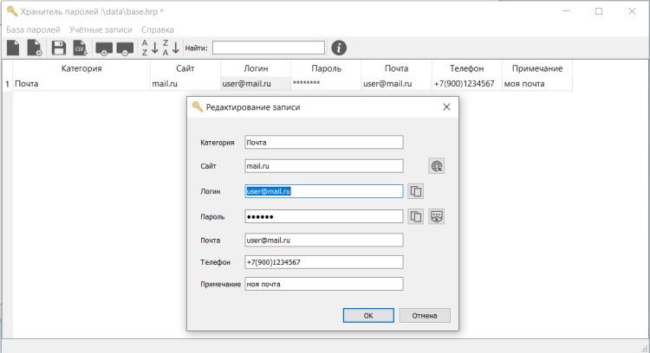Click the save database floppy icon
The image size is (650, 353).
59,48
